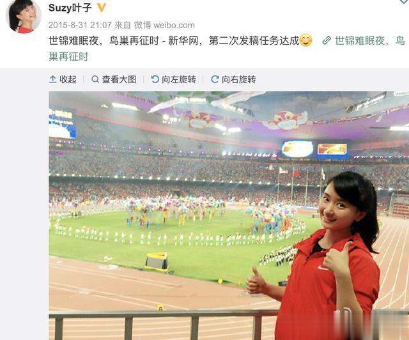Follow the 微博 weibo.com source link

pyautogui.click(x=164, y=25)
